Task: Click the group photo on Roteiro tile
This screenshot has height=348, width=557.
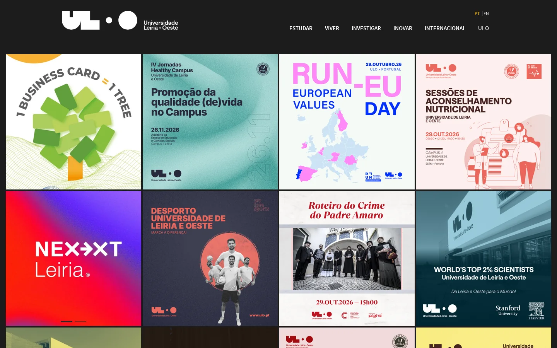Action: [347, 259]
